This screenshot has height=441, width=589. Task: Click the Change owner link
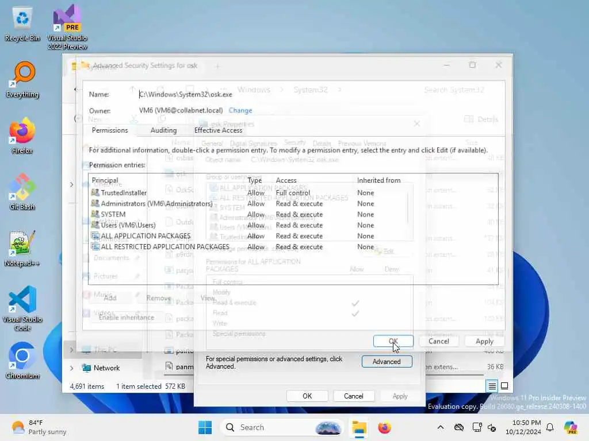pyautogui.click(x=240, y=111)
